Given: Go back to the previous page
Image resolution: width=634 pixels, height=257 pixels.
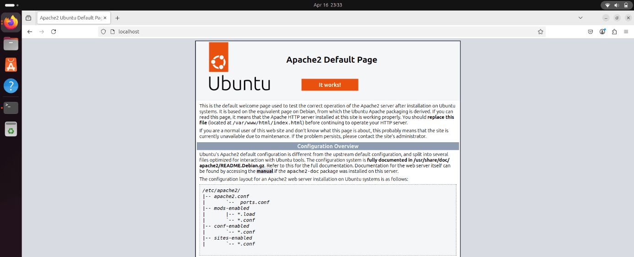Looking at the screenshot, I should click(x=30, y=32).
